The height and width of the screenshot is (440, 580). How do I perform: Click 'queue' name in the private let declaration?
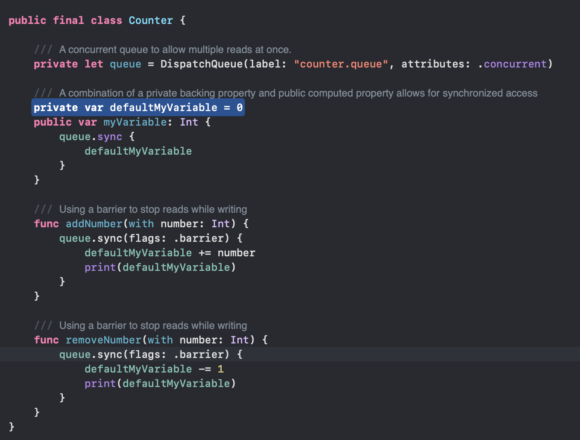click(126, 64)
